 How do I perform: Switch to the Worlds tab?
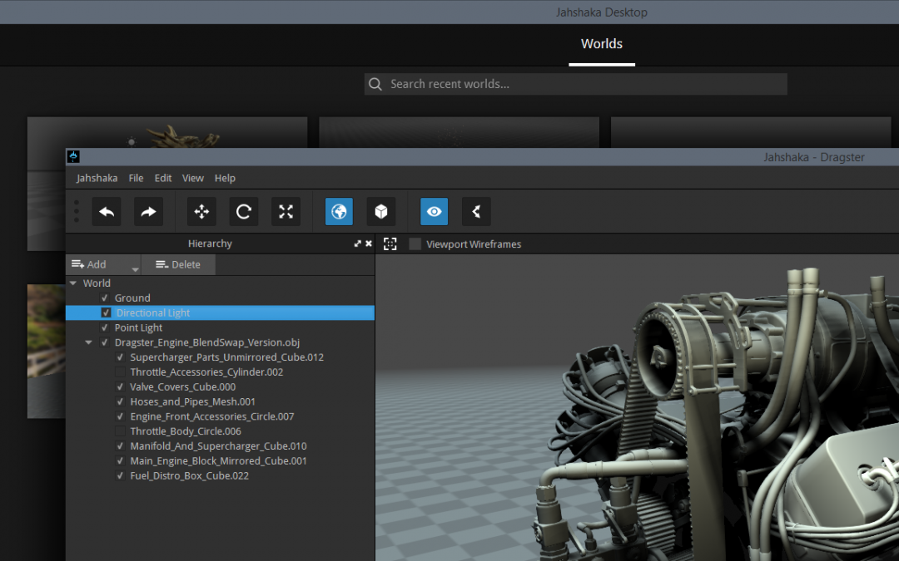pos(601,44)
